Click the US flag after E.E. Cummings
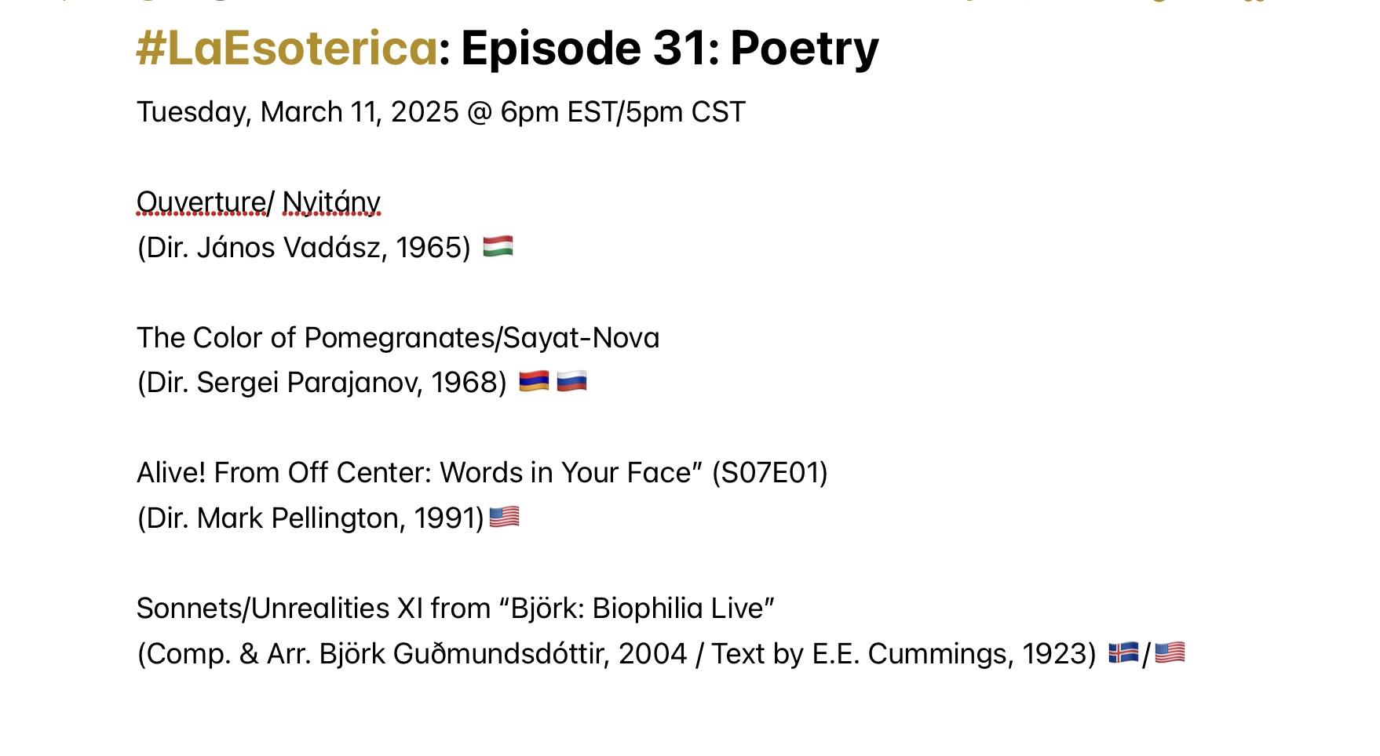Screen dimensions: 1380x756 (x=1170, y=652)
